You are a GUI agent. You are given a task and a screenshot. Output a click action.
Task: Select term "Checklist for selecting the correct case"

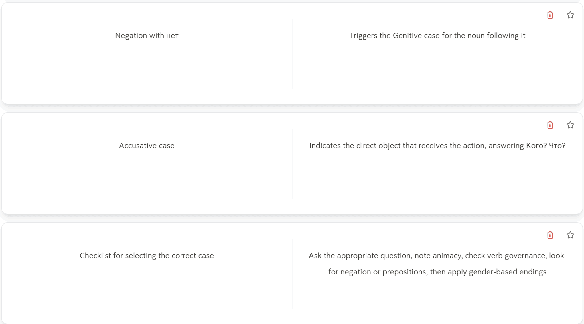(x=147, y=256)
